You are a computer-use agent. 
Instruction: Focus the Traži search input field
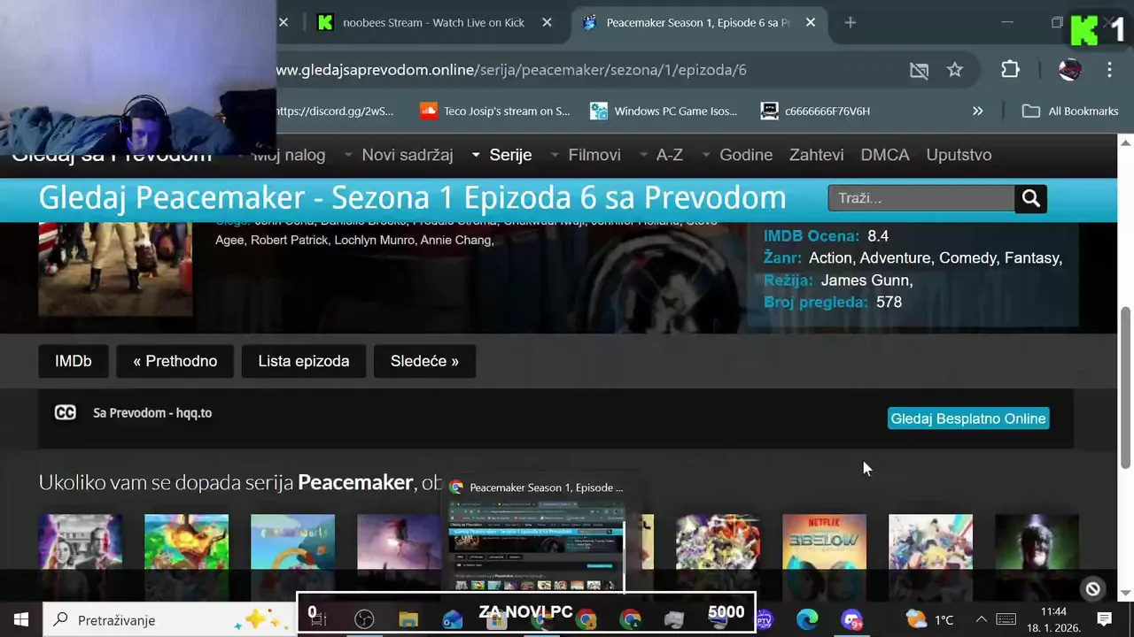point(921,198)
